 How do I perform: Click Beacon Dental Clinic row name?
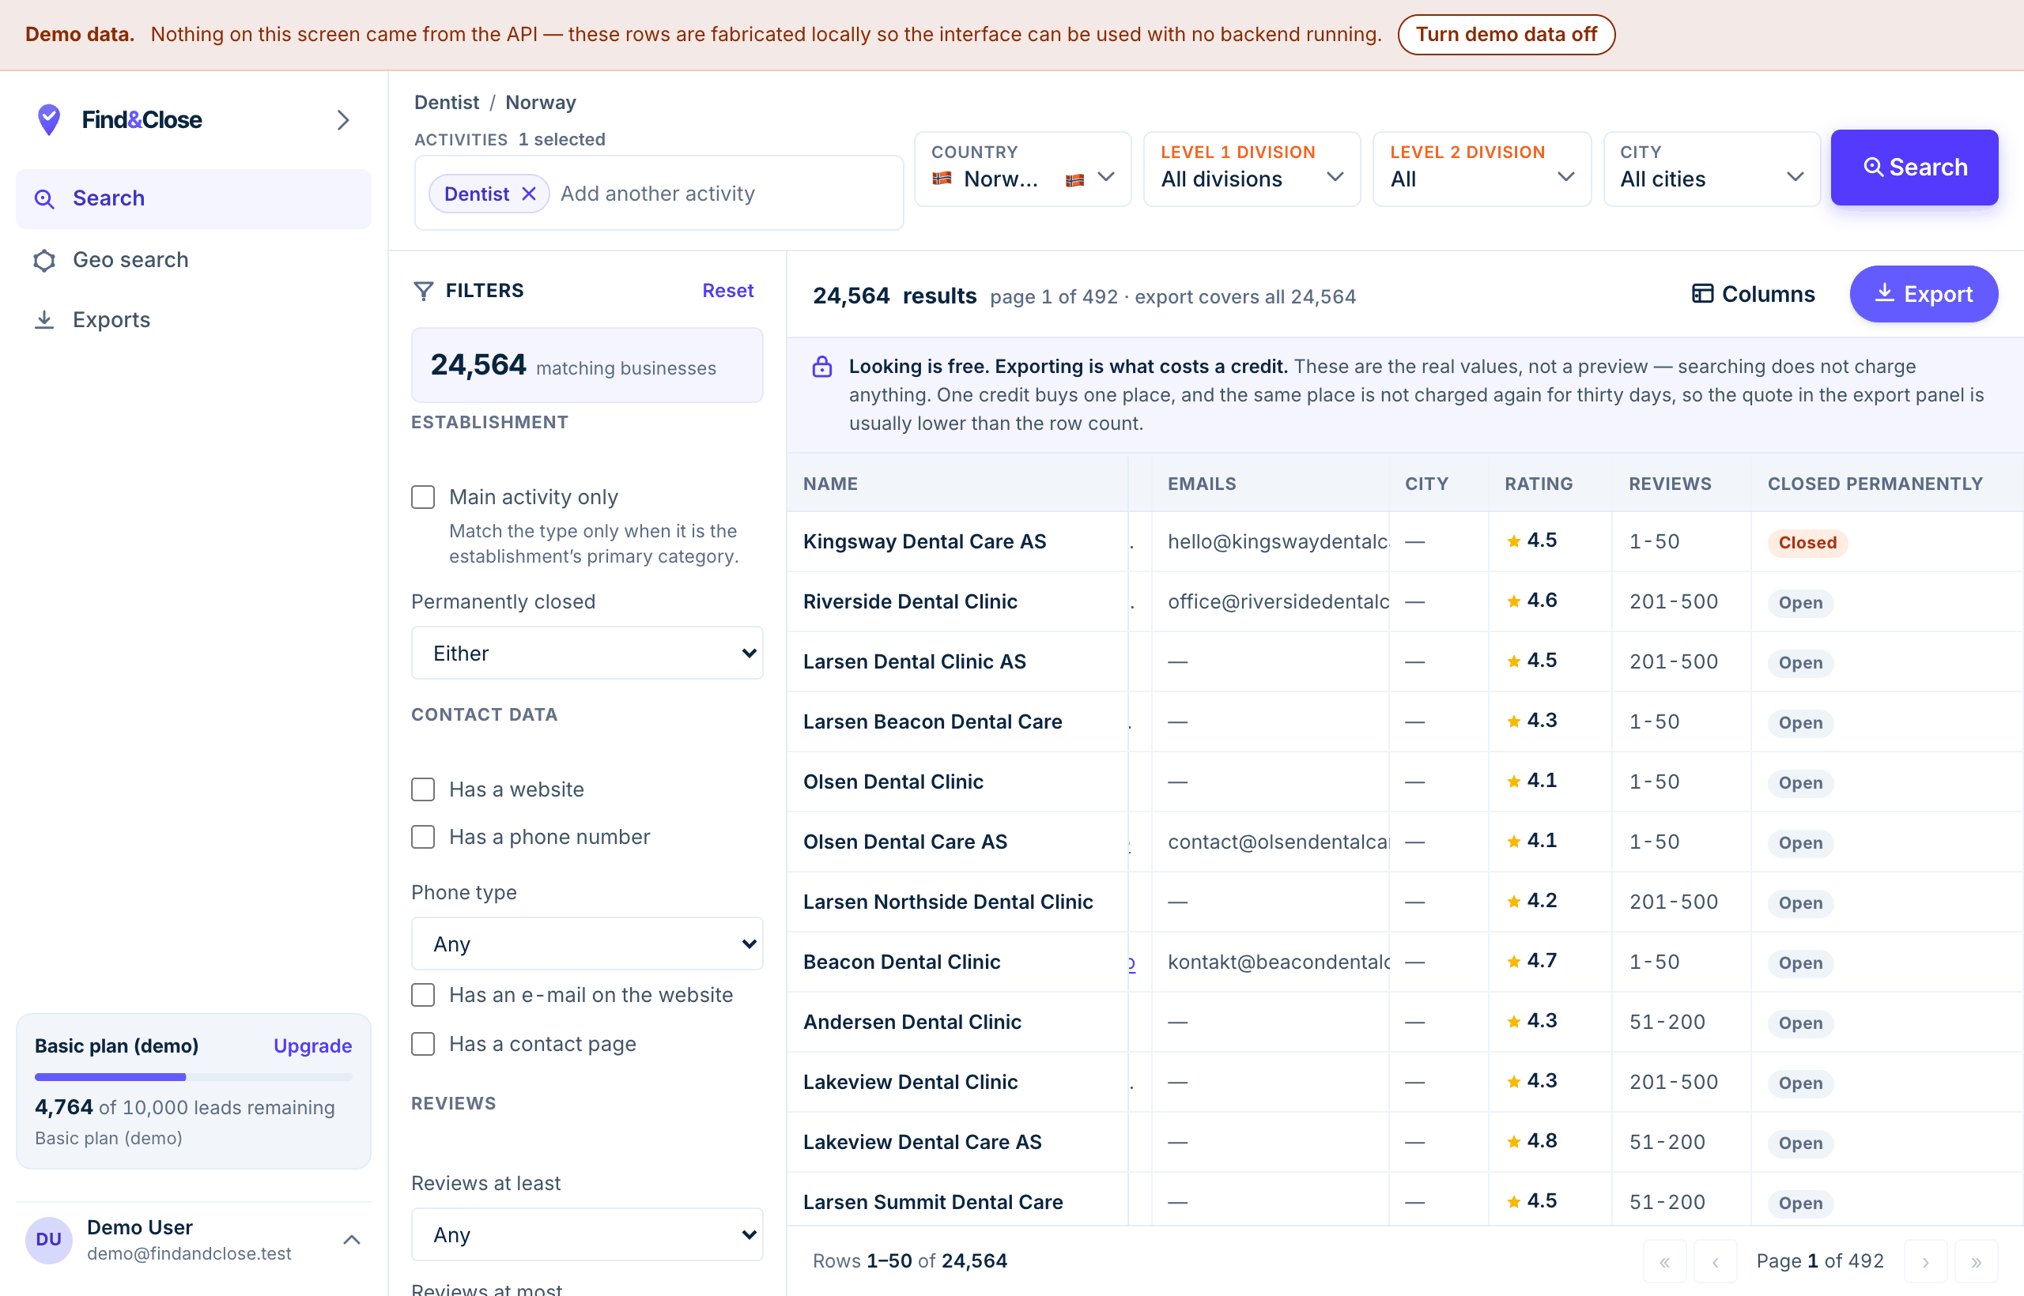901,962
